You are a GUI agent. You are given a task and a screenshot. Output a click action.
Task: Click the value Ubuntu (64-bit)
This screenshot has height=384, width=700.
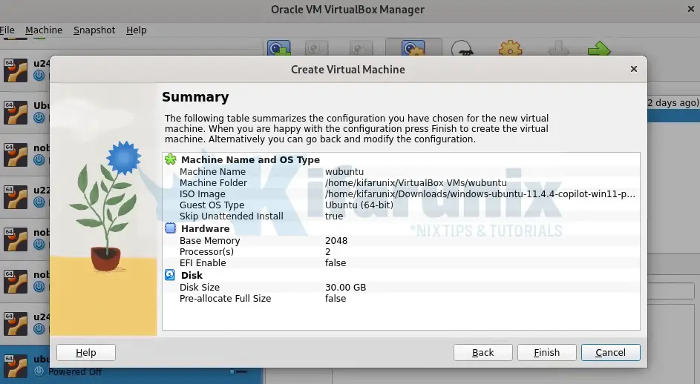[x=359, y=205]
